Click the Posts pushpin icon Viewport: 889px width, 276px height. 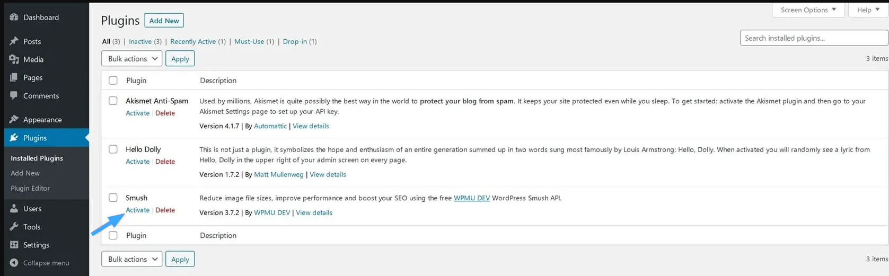pos(14,41)
